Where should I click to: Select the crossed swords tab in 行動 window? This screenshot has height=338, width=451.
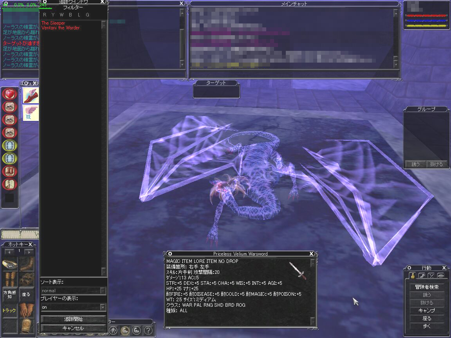coord(431,276)
